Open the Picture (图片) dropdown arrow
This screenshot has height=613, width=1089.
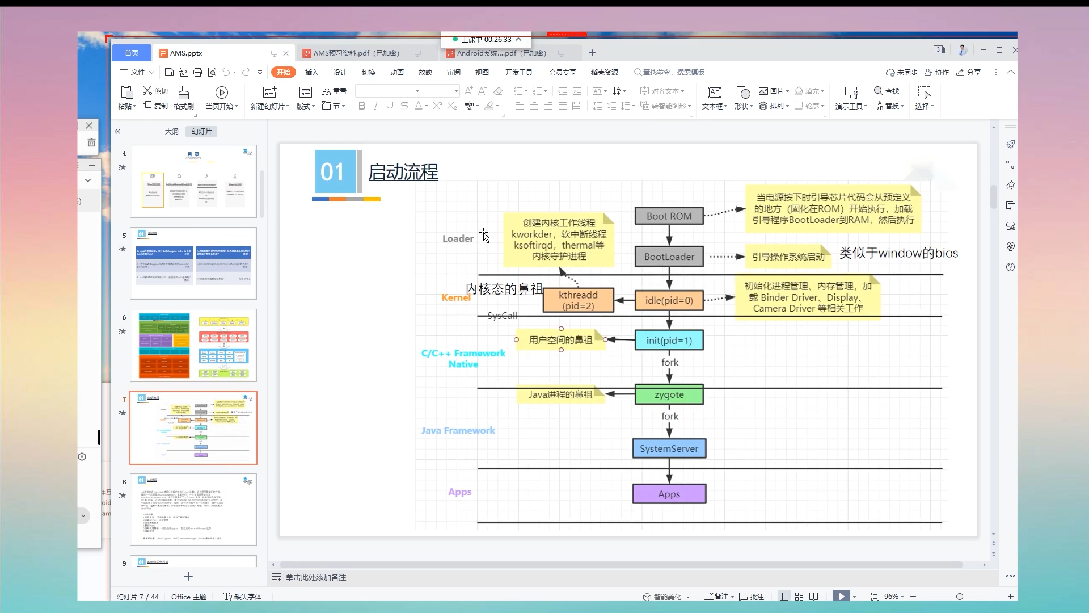787,91
